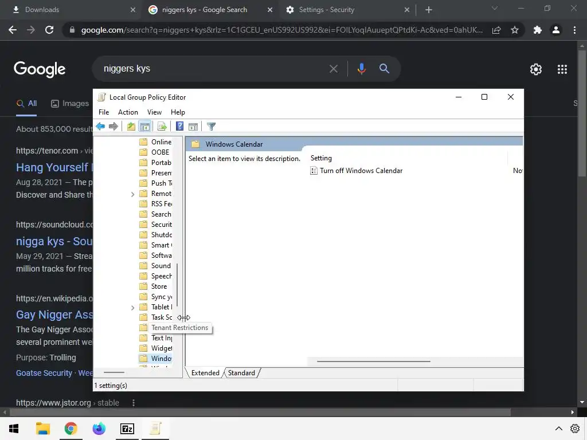Open the Chrome profile avatar icon
The height and width of the screenshot is (440, 587).
pyautogui.click(x=556, y=30)
